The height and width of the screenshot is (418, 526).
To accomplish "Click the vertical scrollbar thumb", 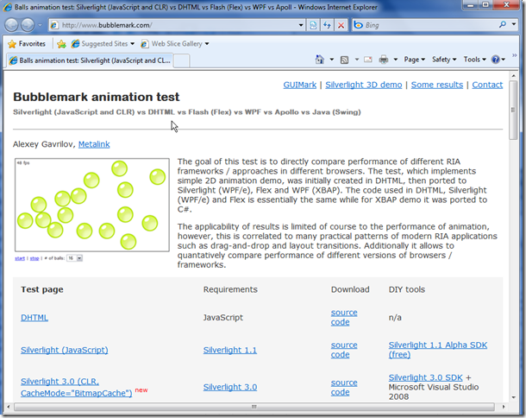I will (x=513, y=110).
